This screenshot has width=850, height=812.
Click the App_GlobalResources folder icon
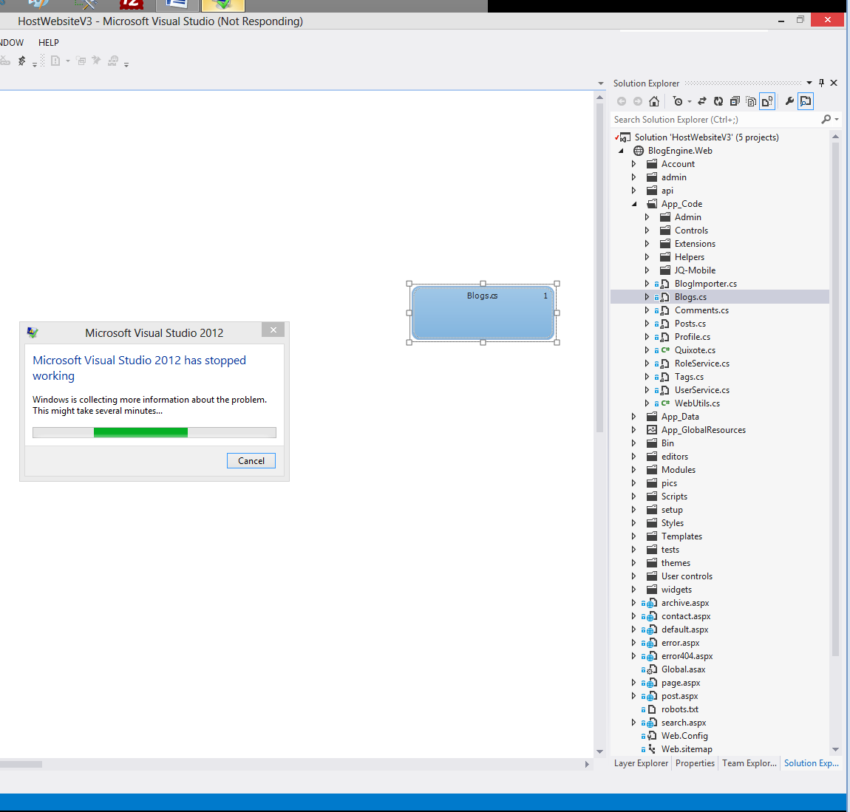[x=652, y=430]
